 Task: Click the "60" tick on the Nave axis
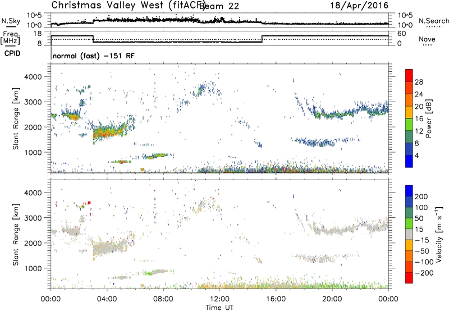[402, 34]
